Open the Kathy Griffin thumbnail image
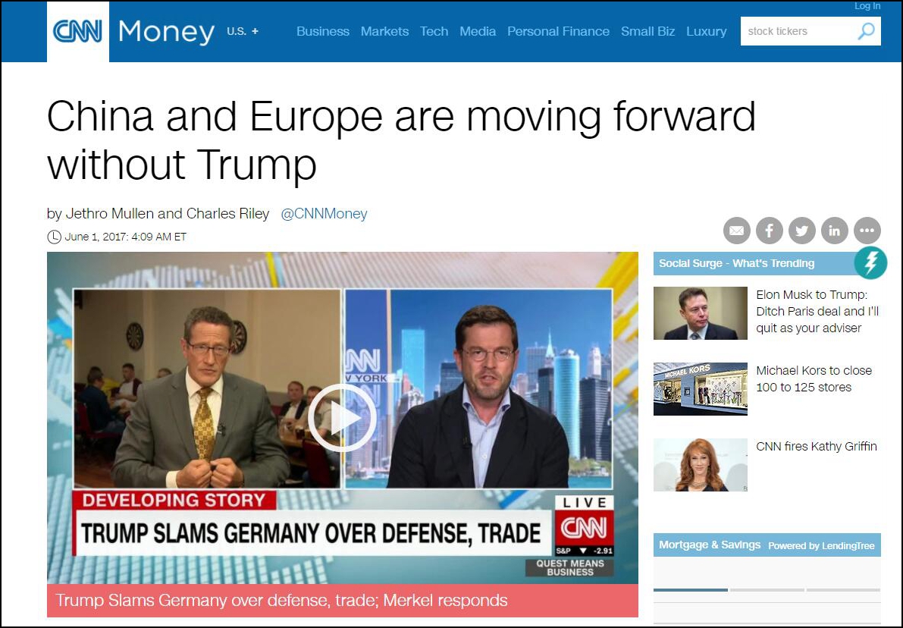This screenshot has width=903, height=628. (701, 465)
